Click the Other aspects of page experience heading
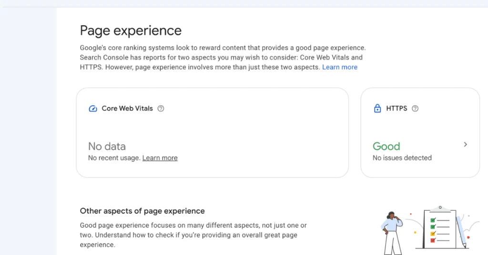The height and width of the screenshot is (255, 488). pos(142,211)
